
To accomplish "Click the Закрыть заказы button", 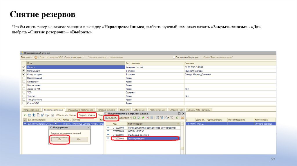I will (87, 115).
